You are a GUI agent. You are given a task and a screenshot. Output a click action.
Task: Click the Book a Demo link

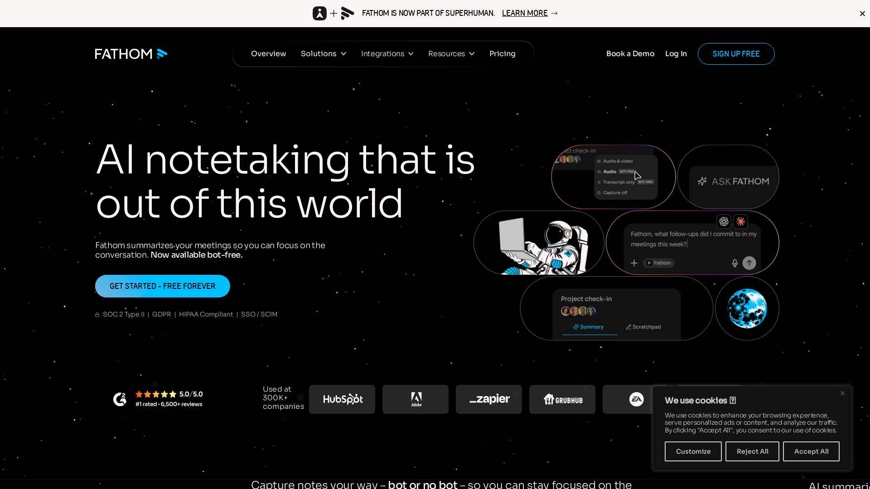coord(630,54)
